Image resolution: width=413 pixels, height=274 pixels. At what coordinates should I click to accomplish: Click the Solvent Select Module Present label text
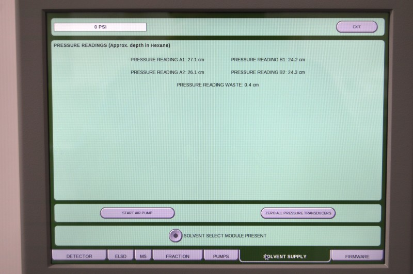click(x=225, y=236)
